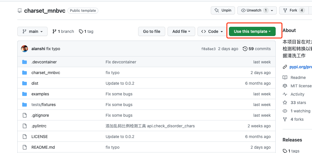Open the Add file dropdown
The image size is (312, 153).
181,31
